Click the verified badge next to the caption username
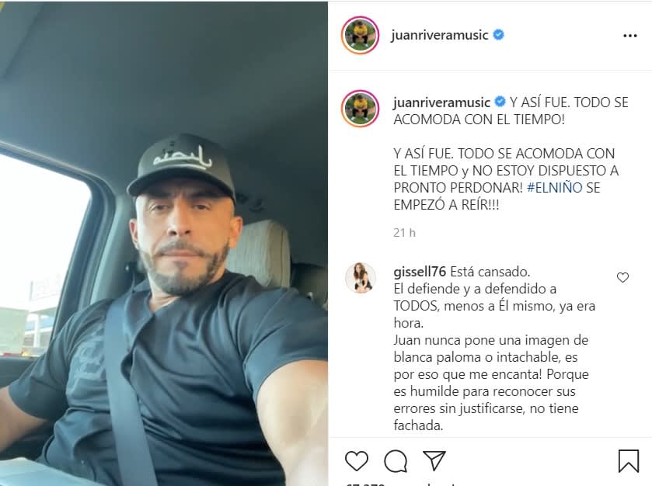Screen dimensions: 652x486 click(x=500, y=102)
